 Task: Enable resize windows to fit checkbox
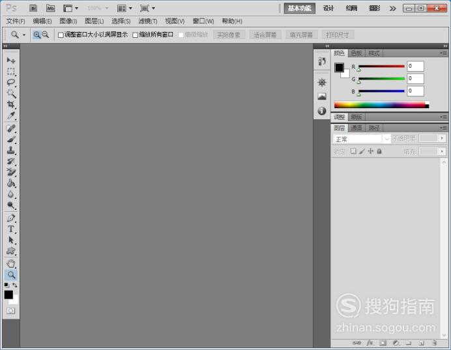pos(61,35)
